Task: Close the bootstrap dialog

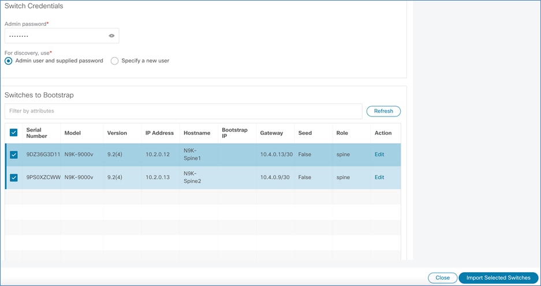Action: click(442, 278)
